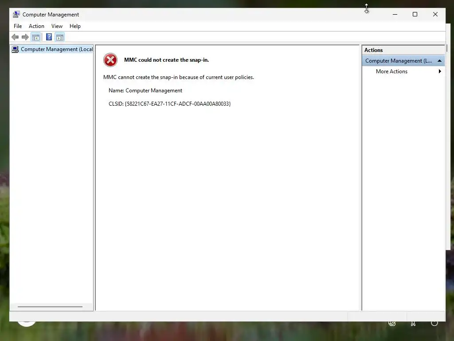This screenshot has width=454, height=341.
Task: Click the console tree horizontal scrollbar
Action: [x=50, y=306]
